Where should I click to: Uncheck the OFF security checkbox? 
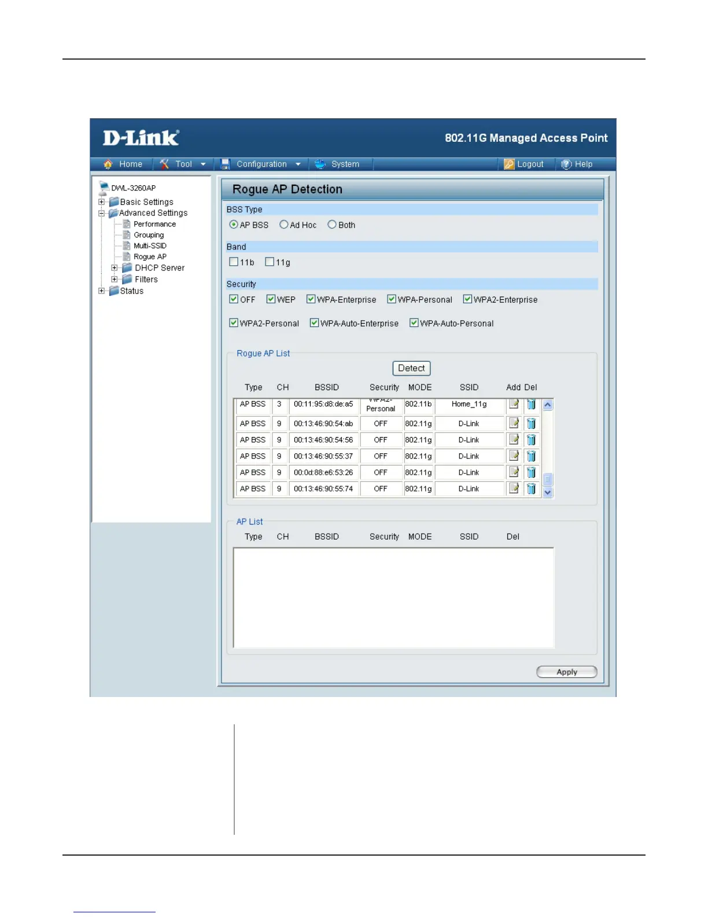[x=234, y=299]
